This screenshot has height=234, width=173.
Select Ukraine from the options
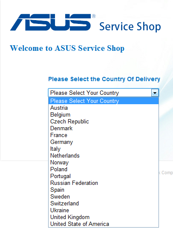[x=104, y=211]
